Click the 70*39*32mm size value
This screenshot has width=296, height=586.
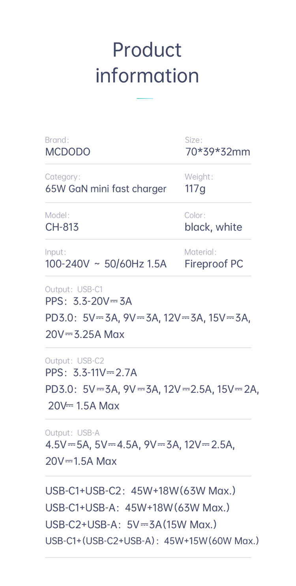[218, 152]
